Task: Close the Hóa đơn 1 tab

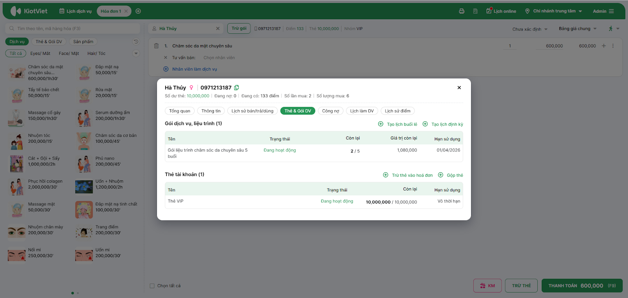Action: [126, 11]
